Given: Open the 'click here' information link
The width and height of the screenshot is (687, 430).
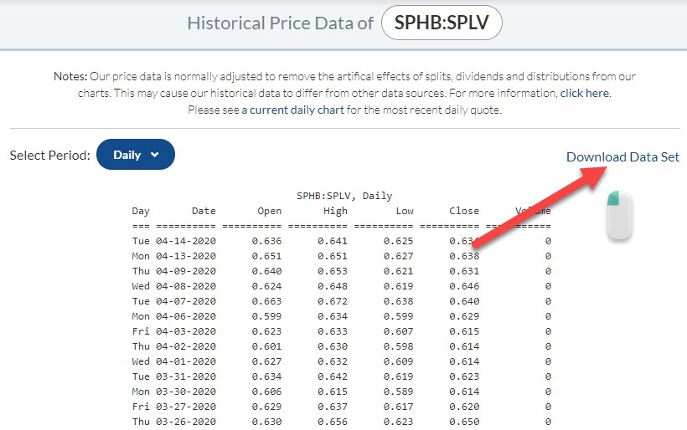Looking at the screenshot, I should 585,93.
